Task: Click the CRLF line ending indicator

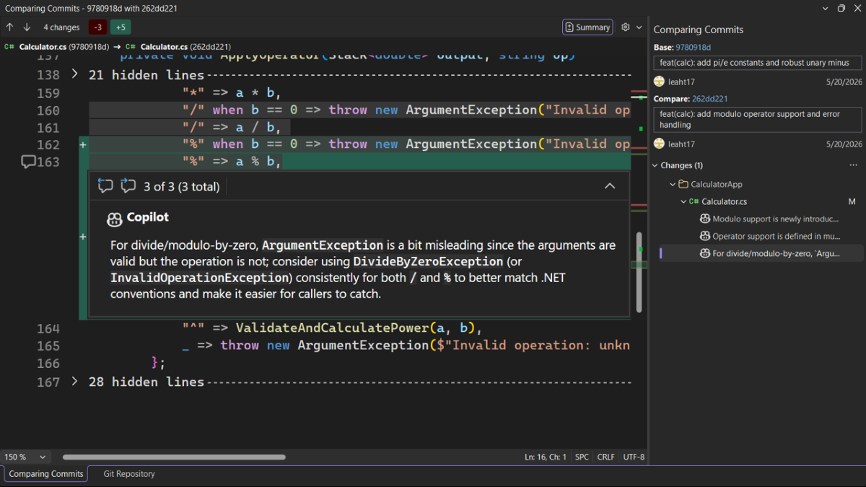Action: (606, 457)
